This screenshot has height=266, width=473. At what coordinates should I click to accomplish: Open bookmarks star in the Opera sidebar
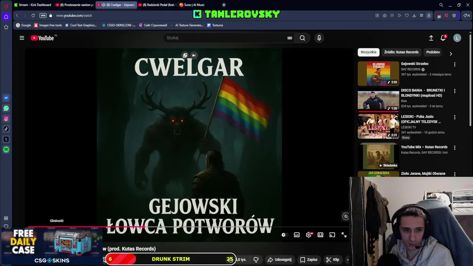point(6,27)
